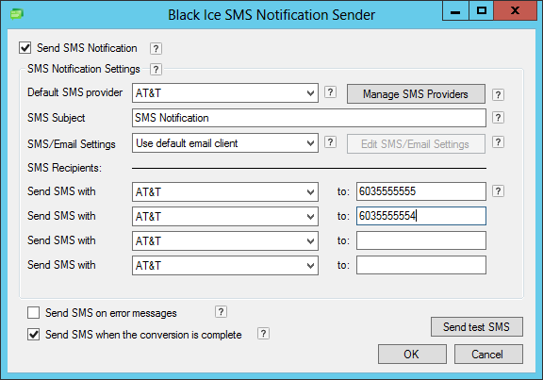Click help icon for conversion complete option
Screen dimensions: 543x380
[263, 334]
